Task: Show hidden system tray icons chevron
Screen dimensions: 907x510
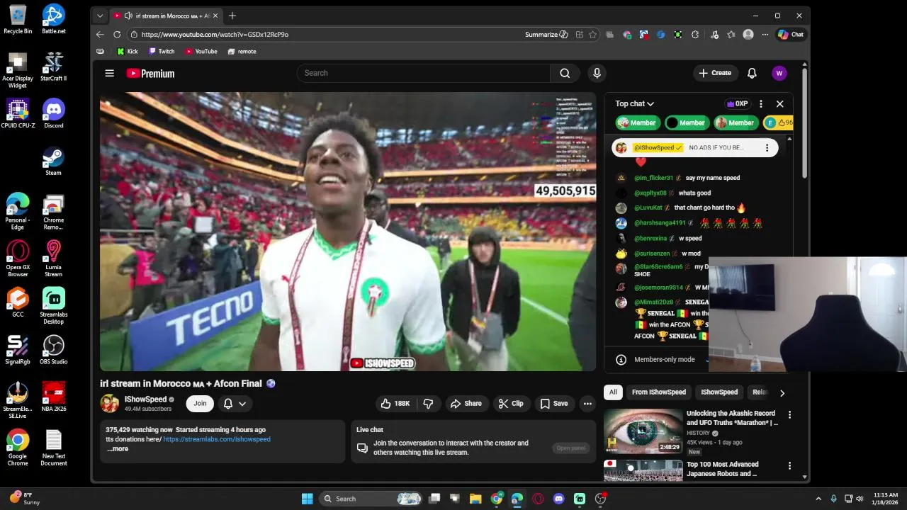Action: [818, 499]
